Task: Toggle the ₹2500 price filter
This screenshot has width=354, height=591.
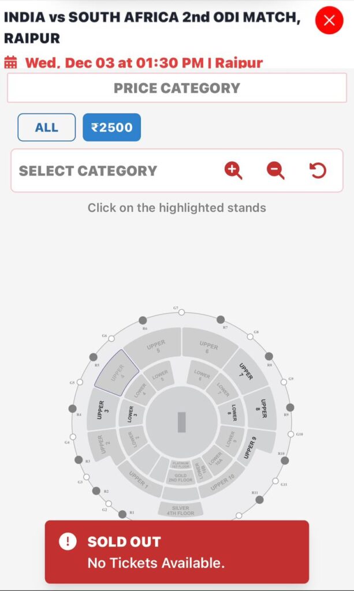Action: (112, 127)
